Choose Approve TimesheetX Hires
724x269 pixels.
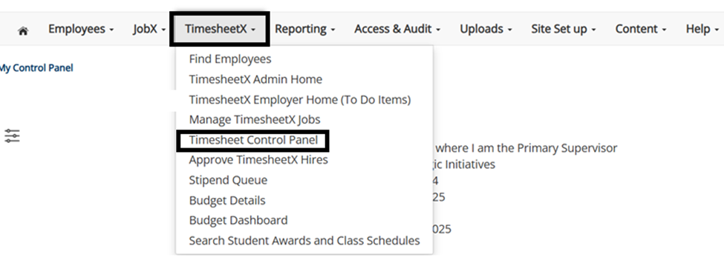click(258, 160)
